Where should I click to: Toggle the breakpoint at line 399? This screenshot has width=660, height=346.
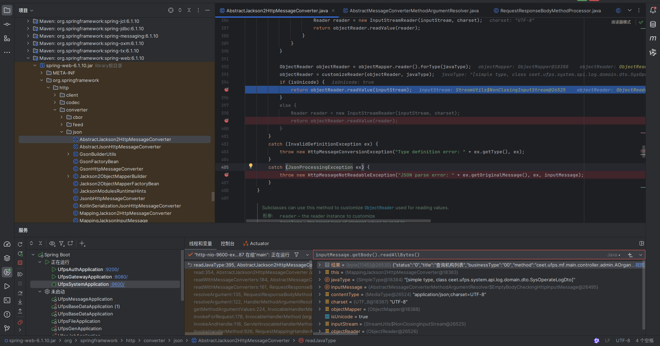(x=226, y=121)
